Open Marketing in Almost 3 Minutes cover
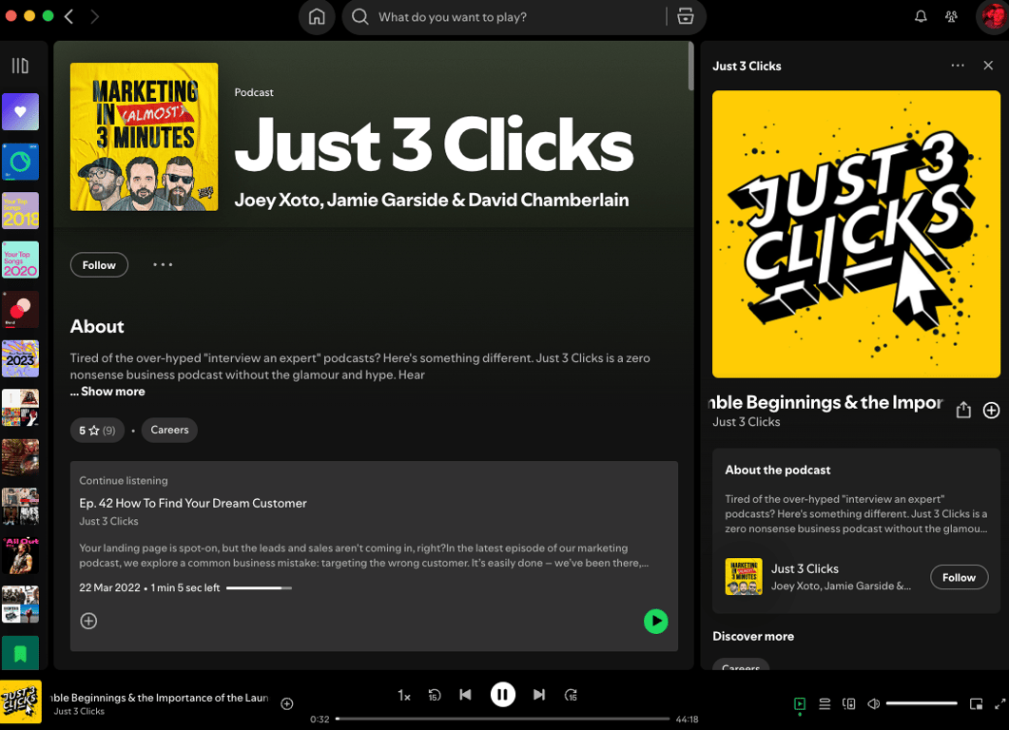 coord(145,137)
